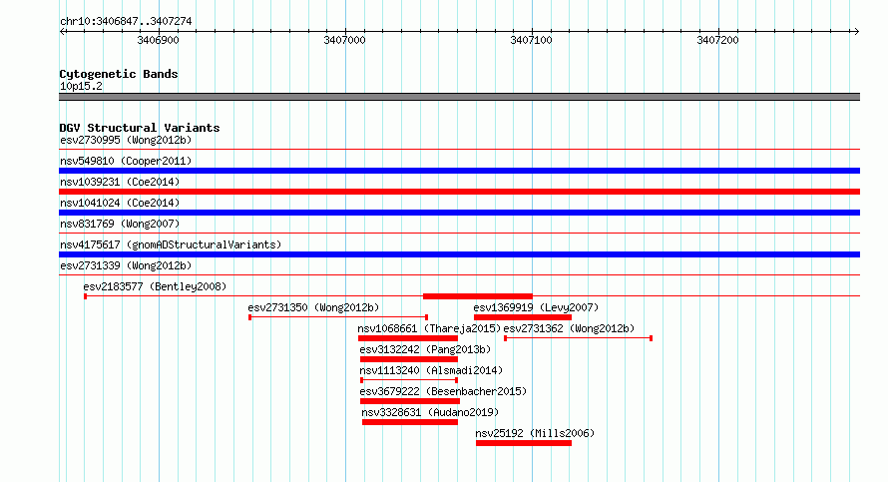Viewport: 888px width, 482px height.
Task: Click the 3407200 ruler position label
Action: [717, 40]
